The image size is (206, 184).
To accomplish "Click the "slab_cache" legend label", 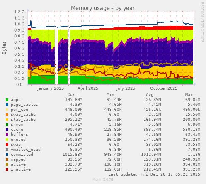I will point(23,120).
